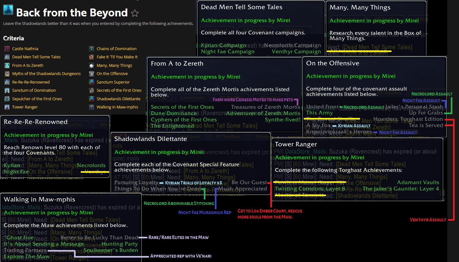Open the Many, Many Things criteria link
The height and width of the screenshot is (262, 459).
coord(114,66)
